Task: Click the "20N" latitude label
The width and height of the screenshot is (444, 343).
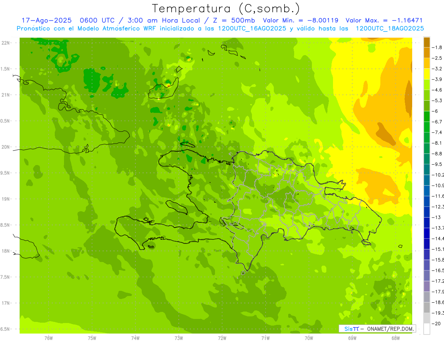Action: pos(6,147)
